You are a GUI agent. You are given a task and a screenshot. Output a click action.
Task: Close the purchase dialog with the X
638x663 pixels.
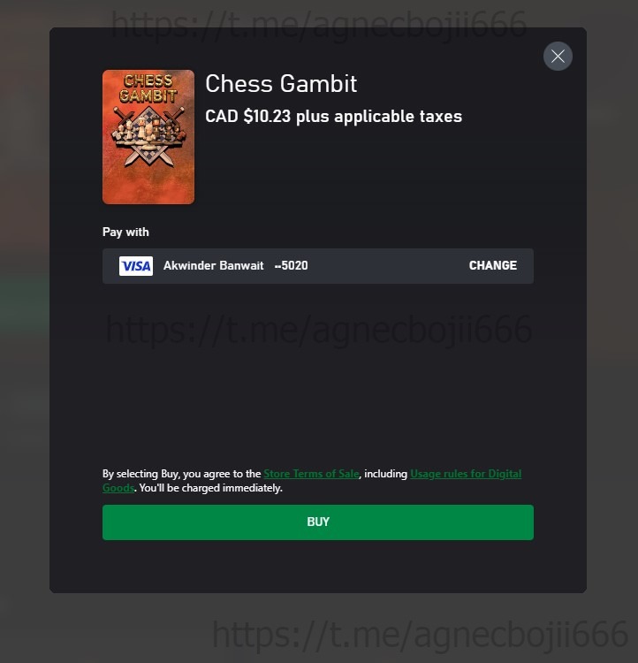point(558,57)
